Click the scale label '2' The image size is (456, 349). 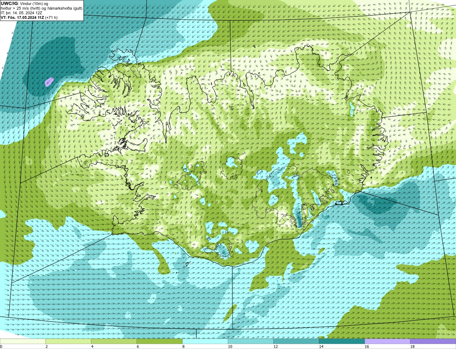47,347
